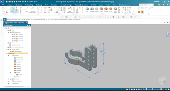The width and height of the screenshot is (170, 91).
Task: Open the Styles dropdown combo box
Action: (x=154, y=10)
